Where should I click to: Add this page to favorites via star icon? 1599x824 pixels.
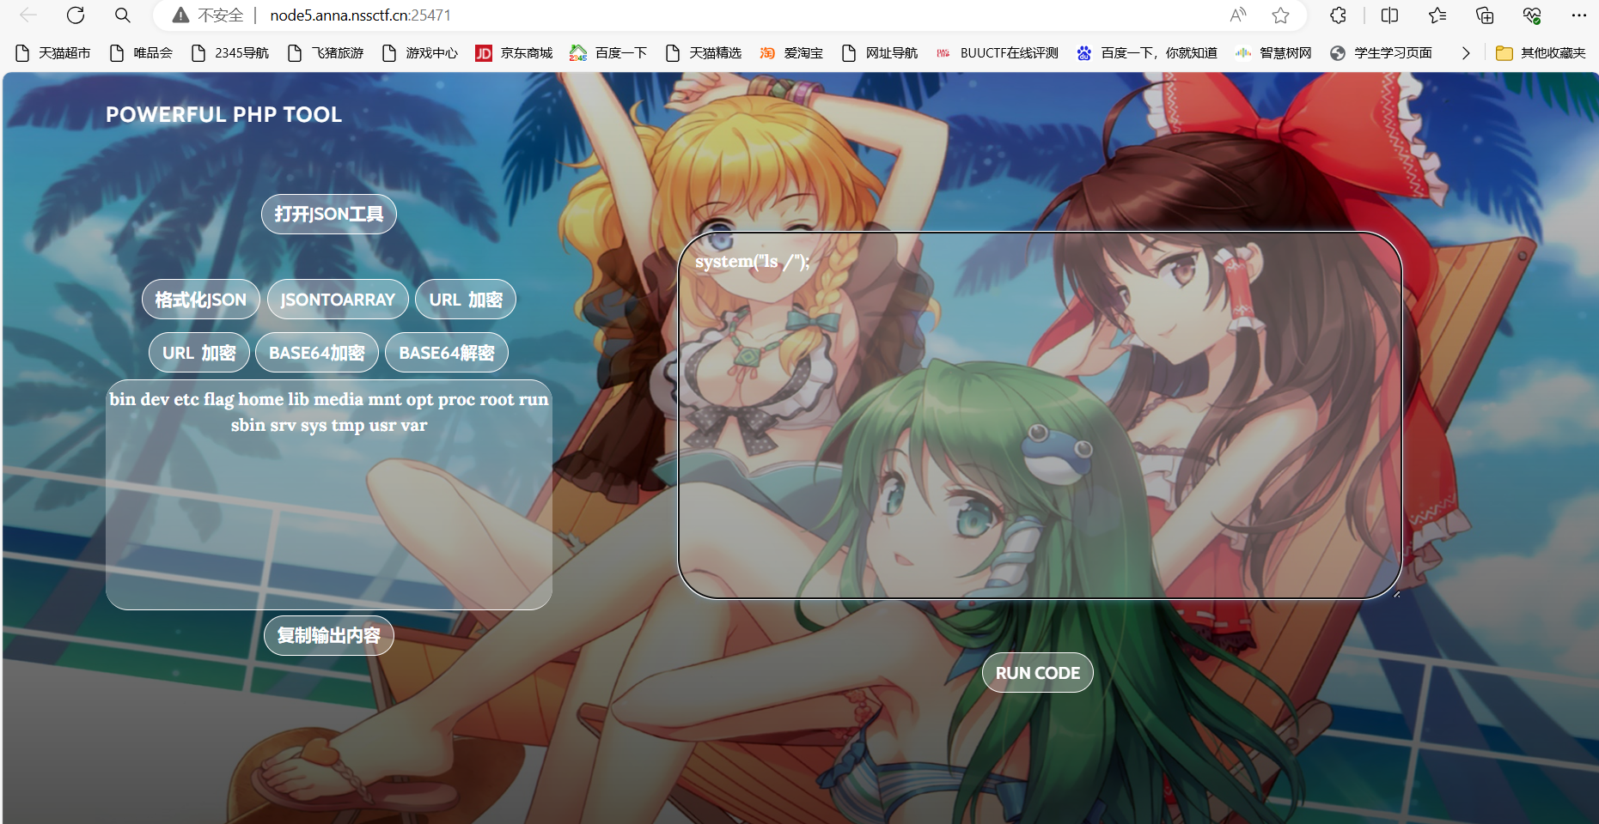[x=1281, y=15]
